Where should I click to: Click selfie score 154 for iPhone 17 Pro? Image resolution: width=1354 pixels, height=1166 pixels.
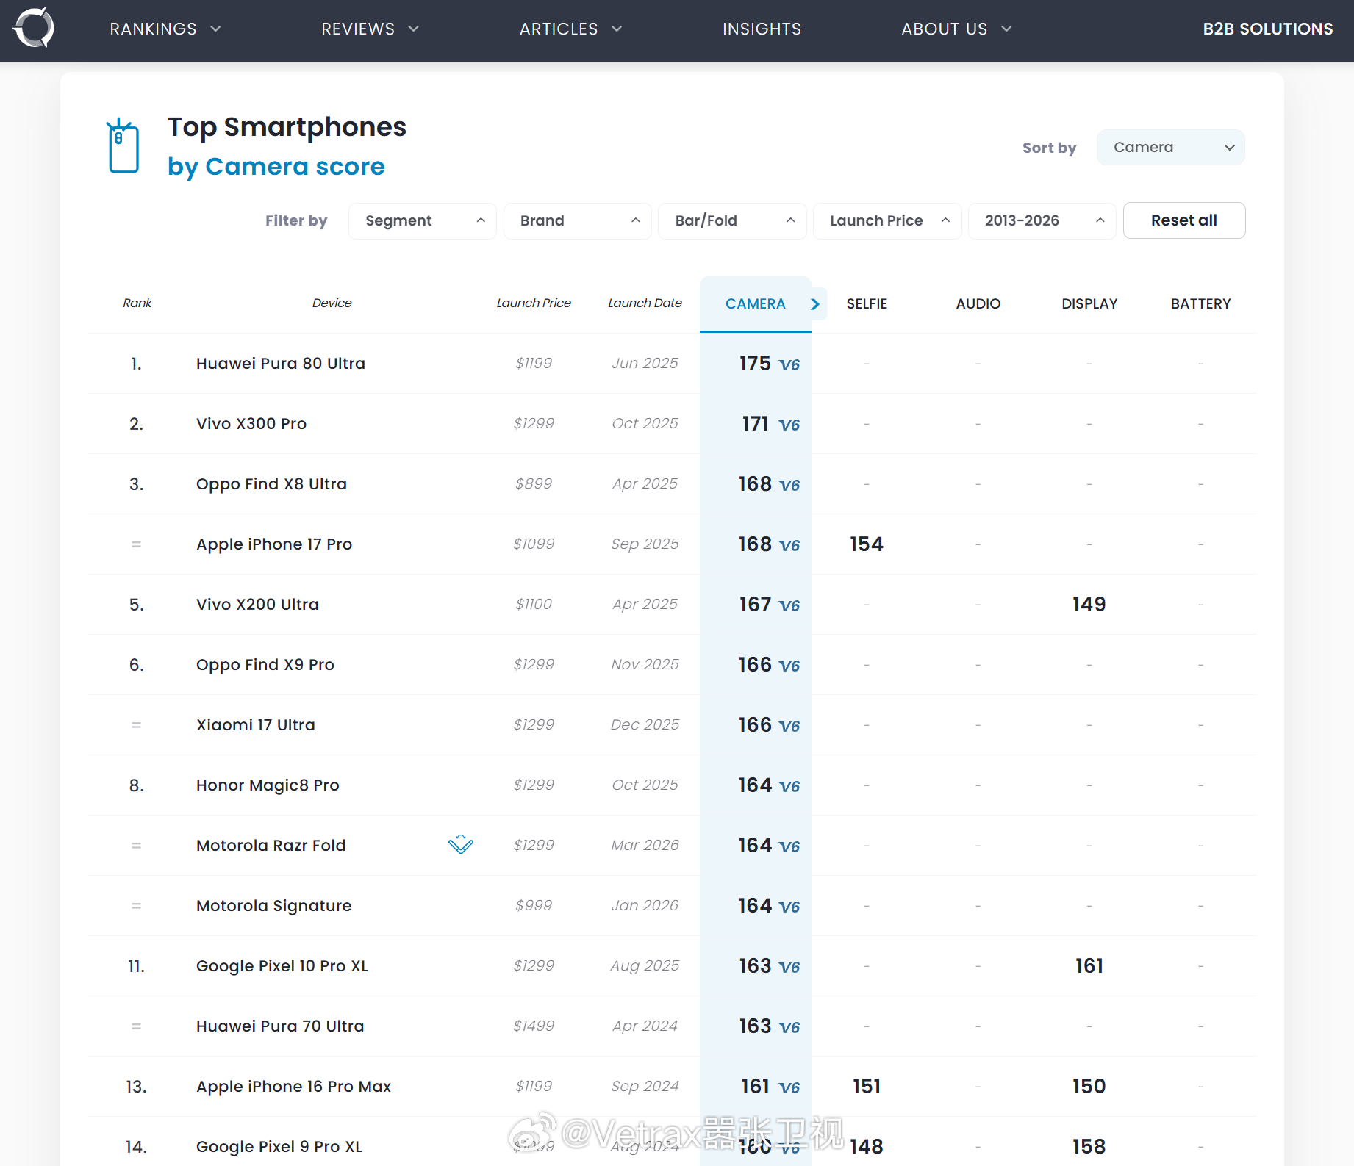[867, 544]
